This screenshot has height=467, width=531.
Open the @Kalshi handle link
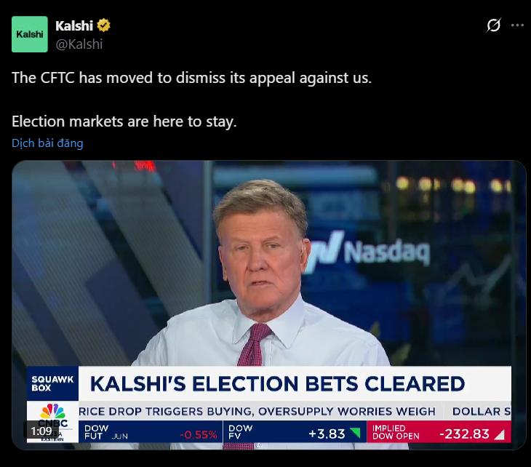[79, 44]
